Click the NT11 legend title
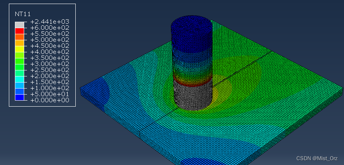The image size is (344, 165). click(x=23, y=14)
